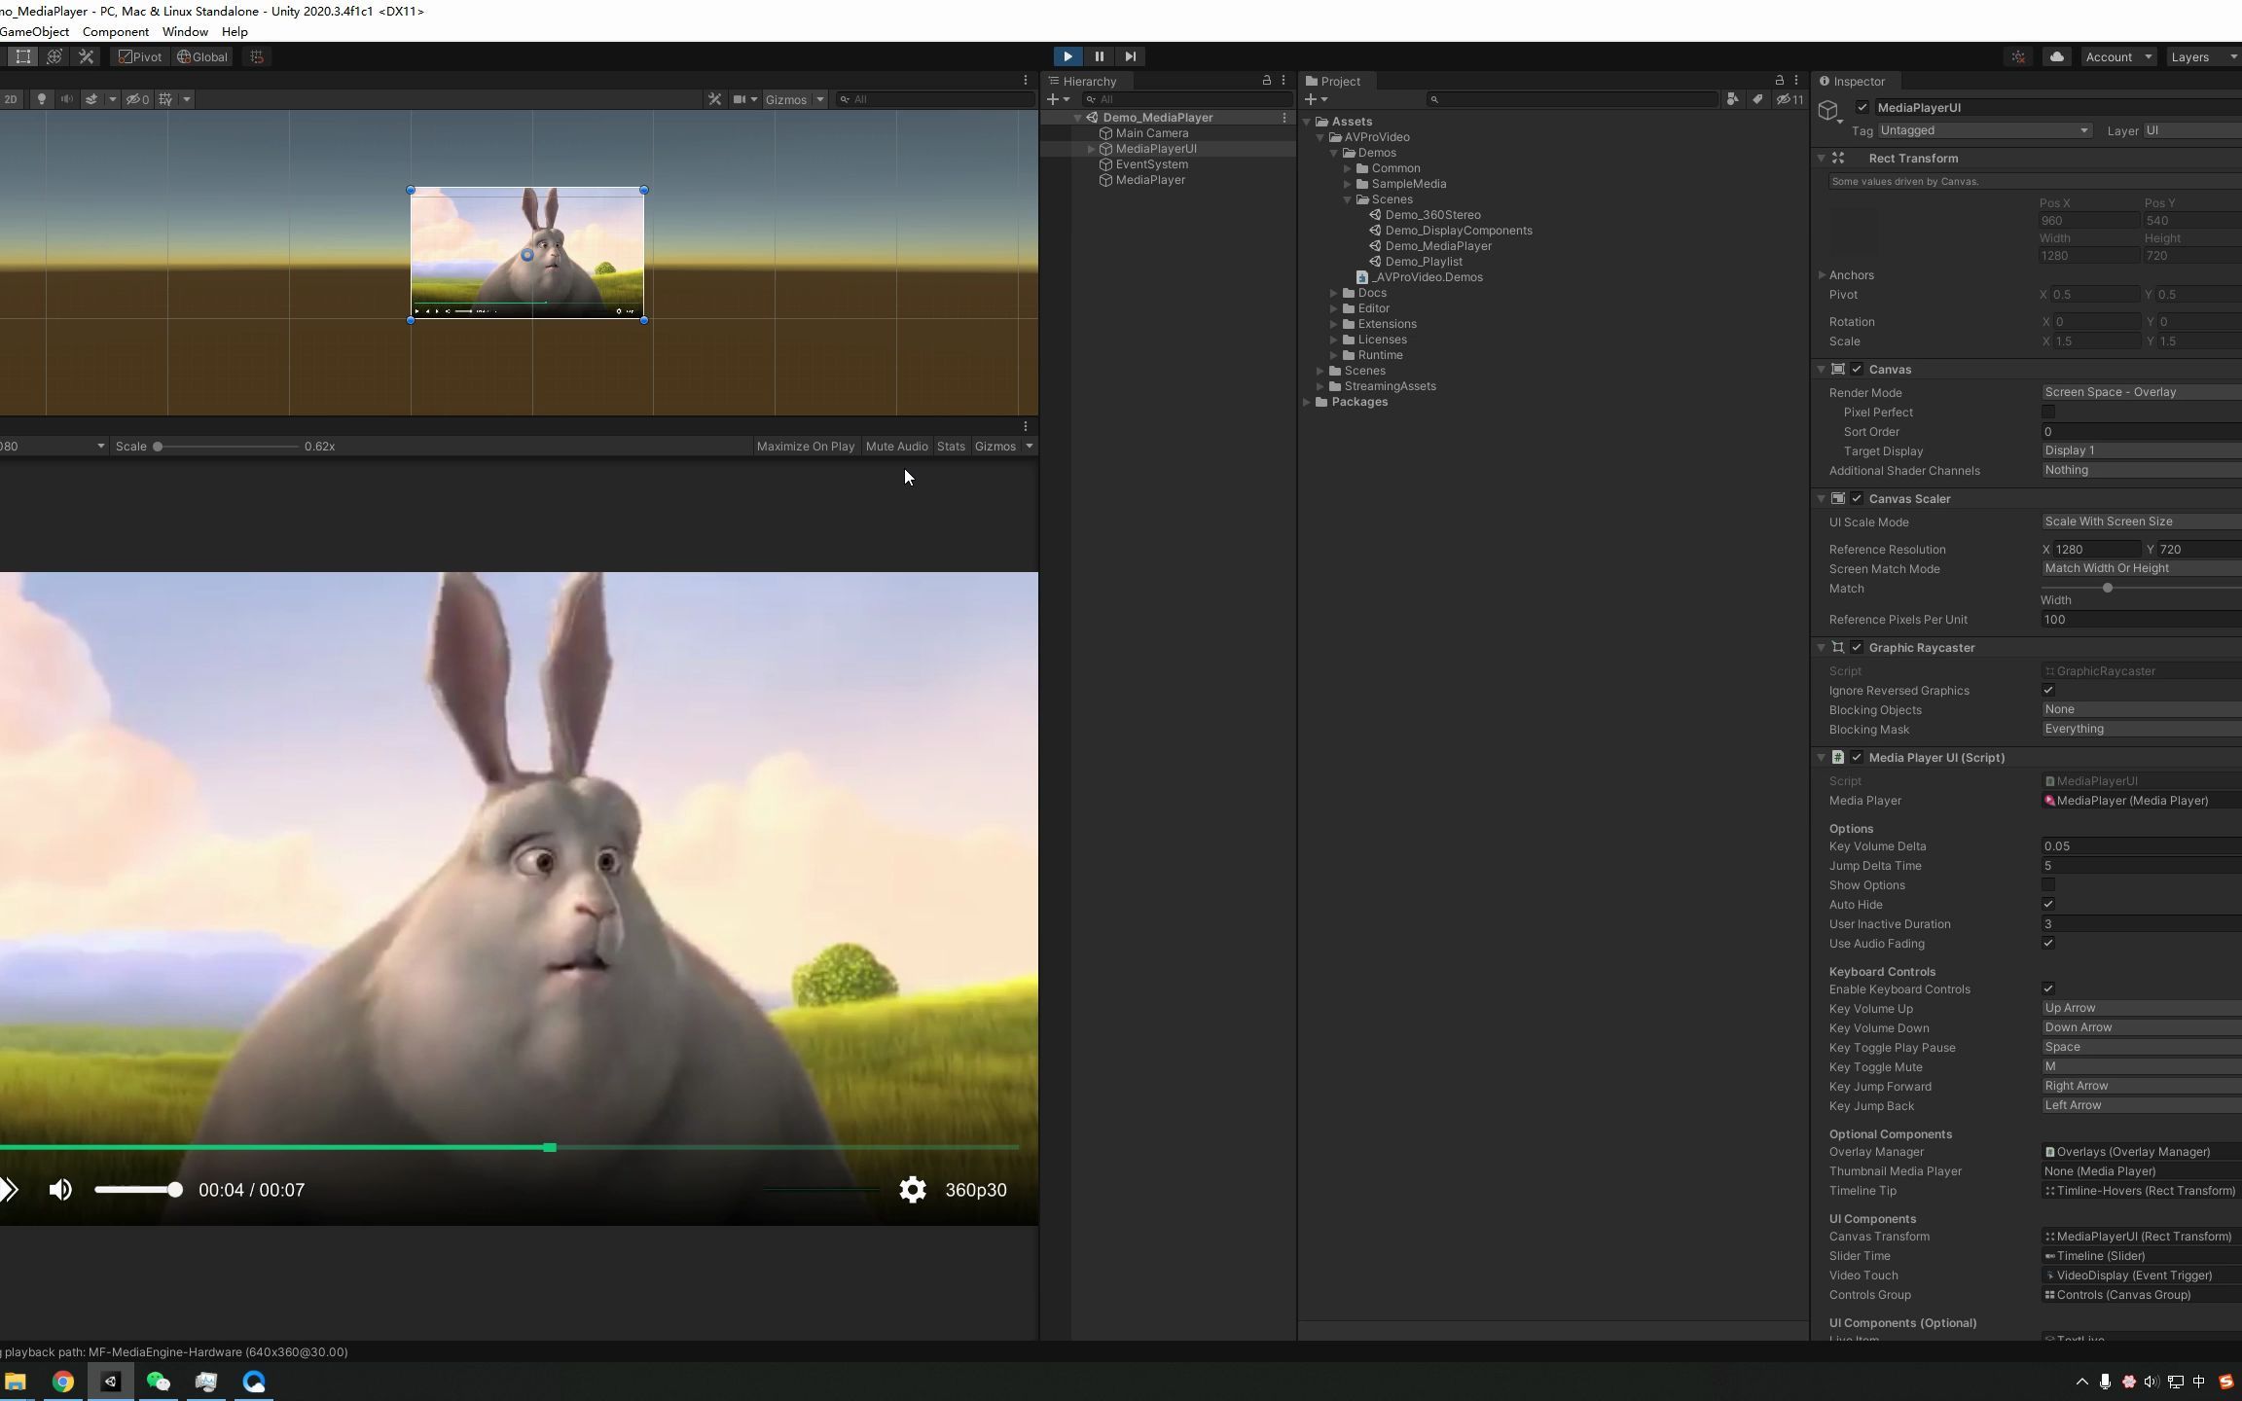Expand MediaPlayerUI in Hierarchy
The height and width of the screenshot is (1401, 2242).
tap(1091, 149)
